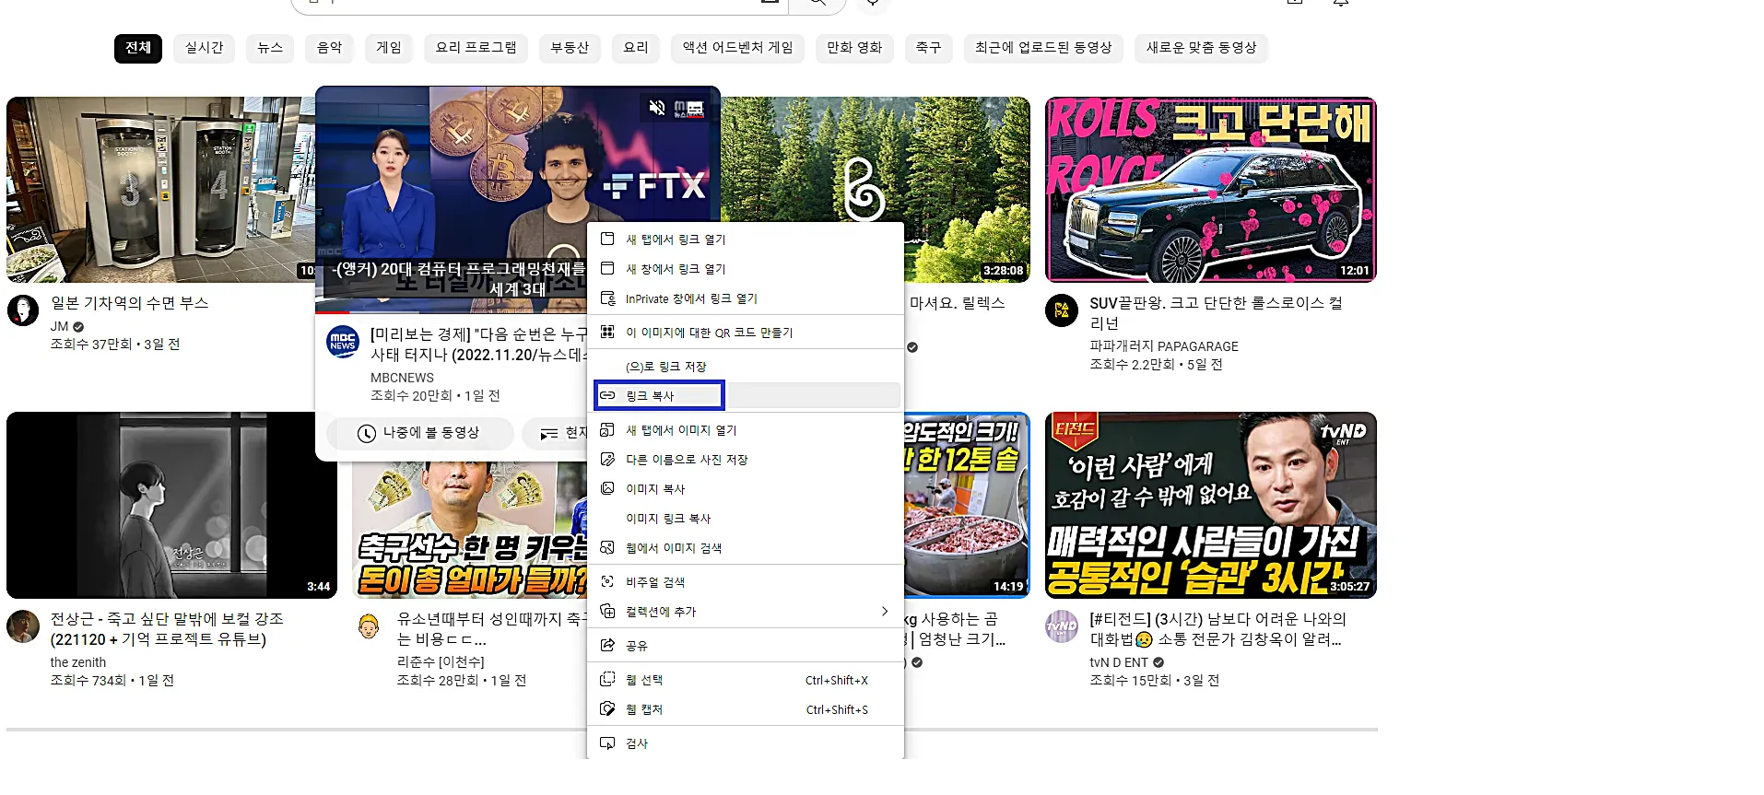
Task: Choose InPrivate 창에서 링크 열기
Action: click(745, 298)
